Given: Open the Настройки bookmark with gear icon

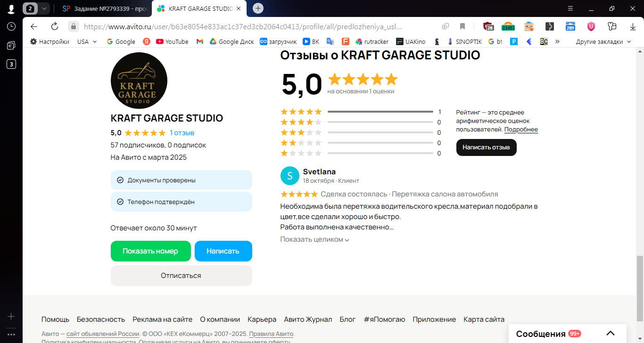Looking at the screenshot, I should [x=50, y=41].
